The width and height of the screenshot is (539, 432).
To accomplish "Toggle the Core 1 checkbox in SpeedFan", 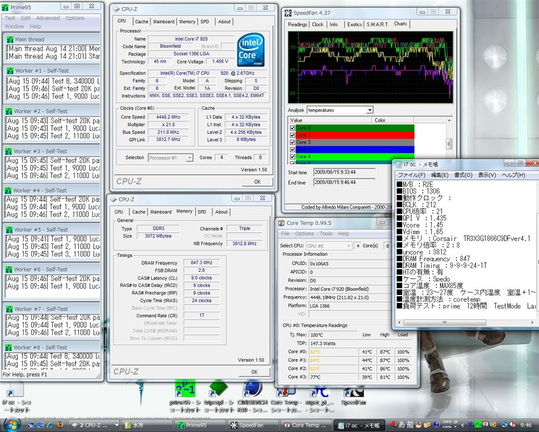I will pyautogui.click(x=293, y=135).
